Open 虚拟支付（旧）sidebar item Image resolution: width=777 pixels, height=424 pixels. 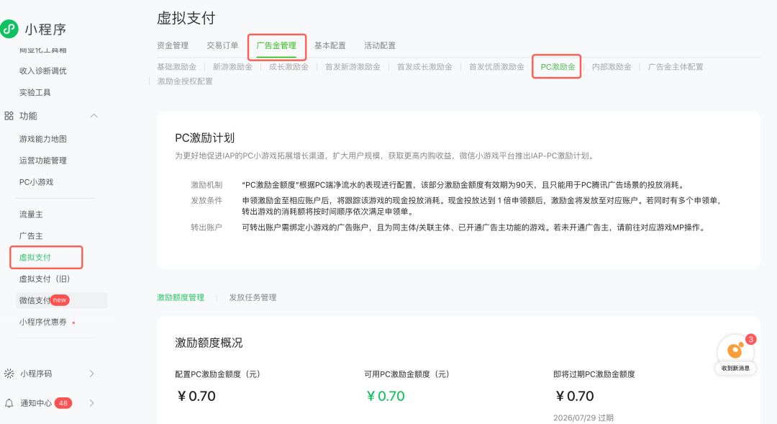click(45, 279)
